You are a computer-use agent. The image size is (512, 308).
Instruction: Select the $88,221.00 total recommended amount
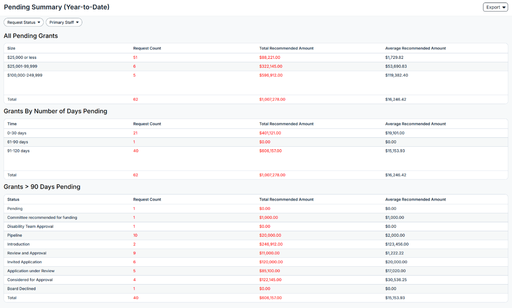coord(269,57)
